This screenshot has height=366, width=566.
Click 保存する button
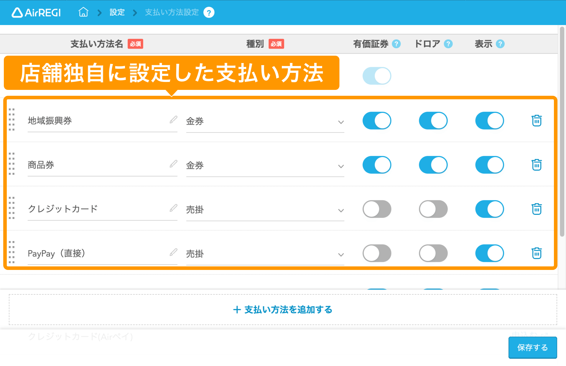533,347
